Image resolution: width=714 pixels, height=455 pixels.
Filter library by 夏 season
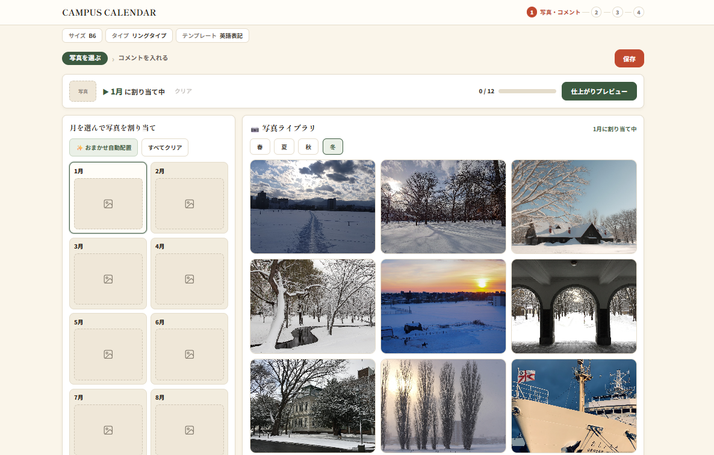click(284, 147)
